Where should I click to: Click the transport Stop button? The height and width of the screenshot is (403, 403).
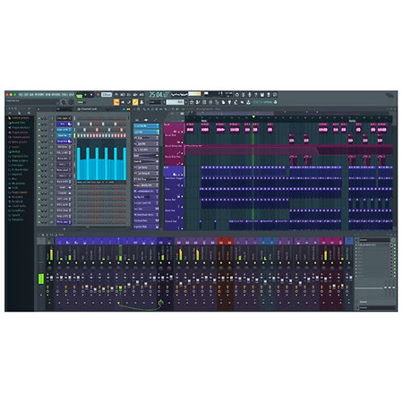click(x=91, y=95)
